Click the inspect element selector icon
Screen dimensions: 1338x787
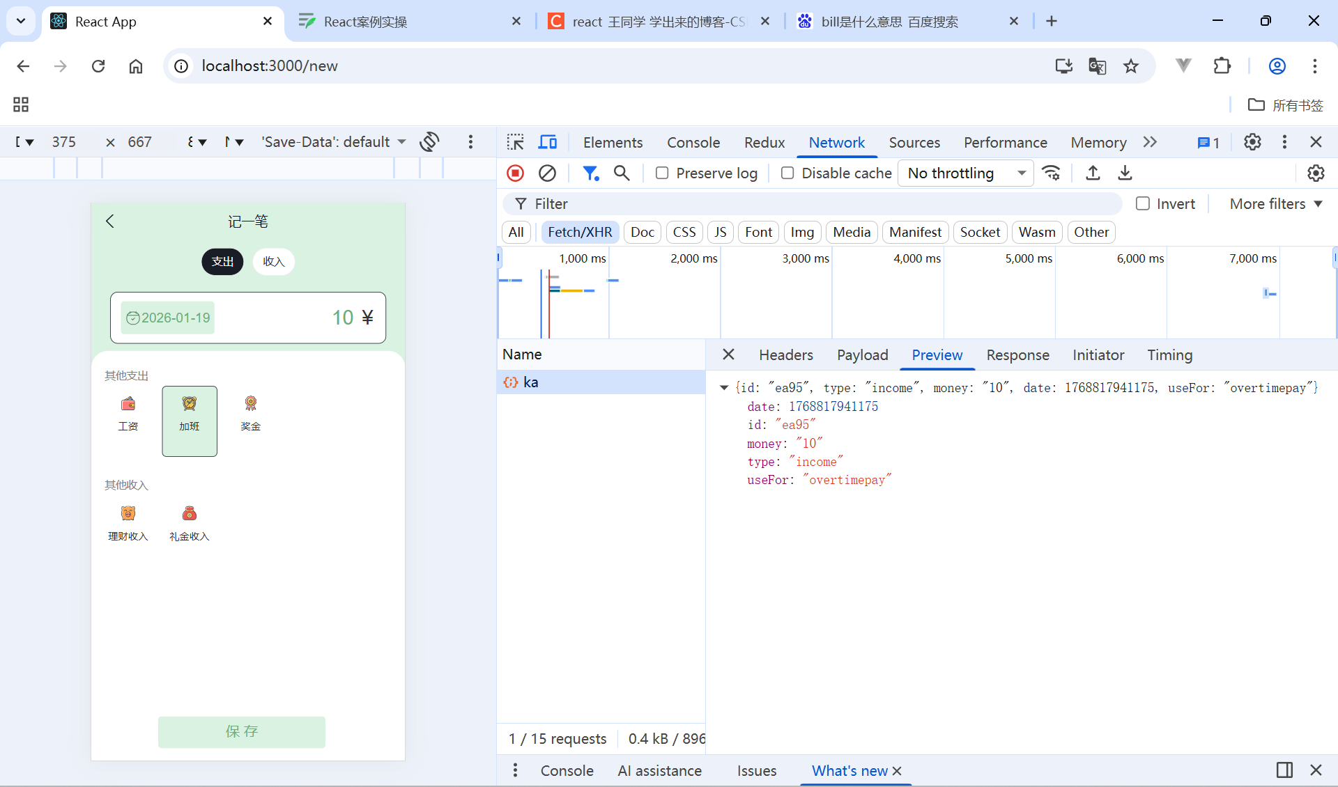515,143
